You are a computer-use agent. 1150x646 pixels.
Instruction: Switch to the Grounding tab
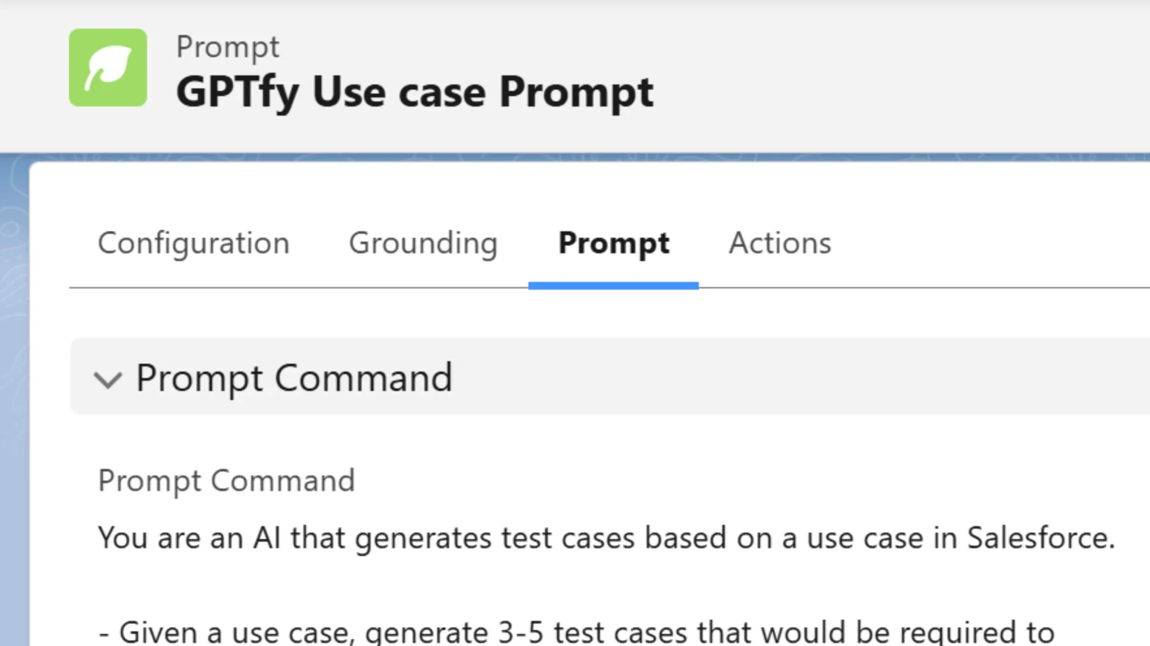(x=423, y=243)
